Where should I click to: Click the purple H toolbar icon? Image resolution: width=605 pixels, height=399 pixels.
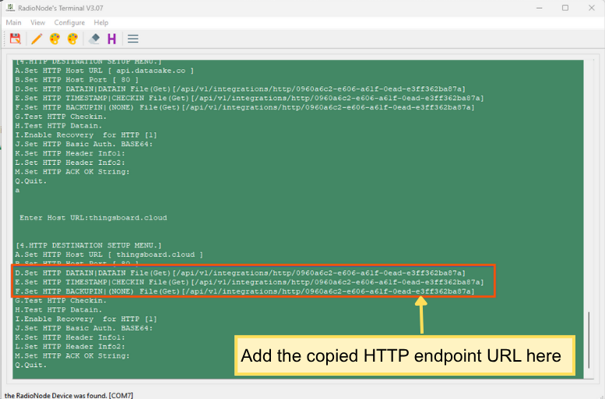click(112, 38)
